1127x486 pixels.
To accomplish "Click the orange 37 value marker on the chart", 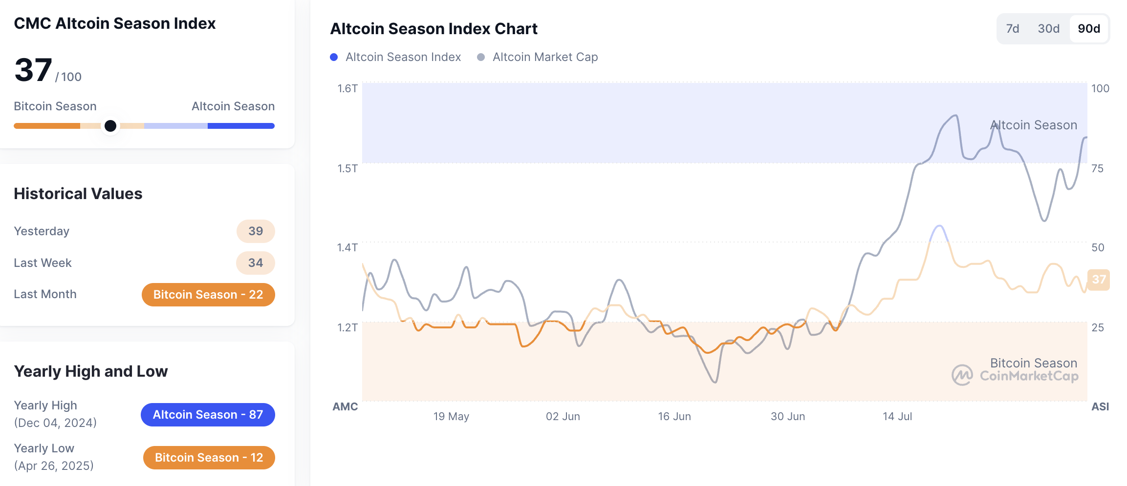I will click(x=1100, y=280).
